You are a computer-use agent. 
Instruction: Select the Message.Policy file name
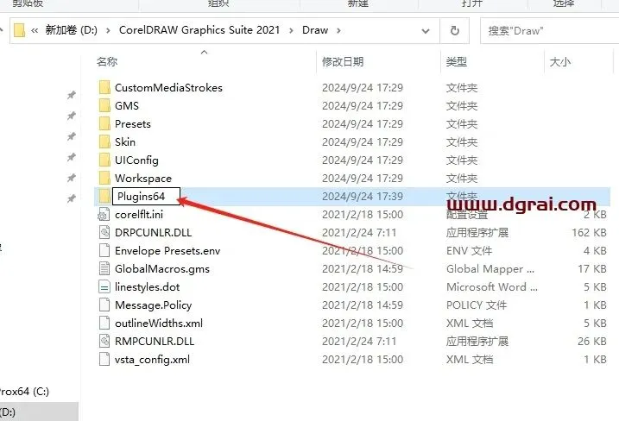tap(153, 305)
